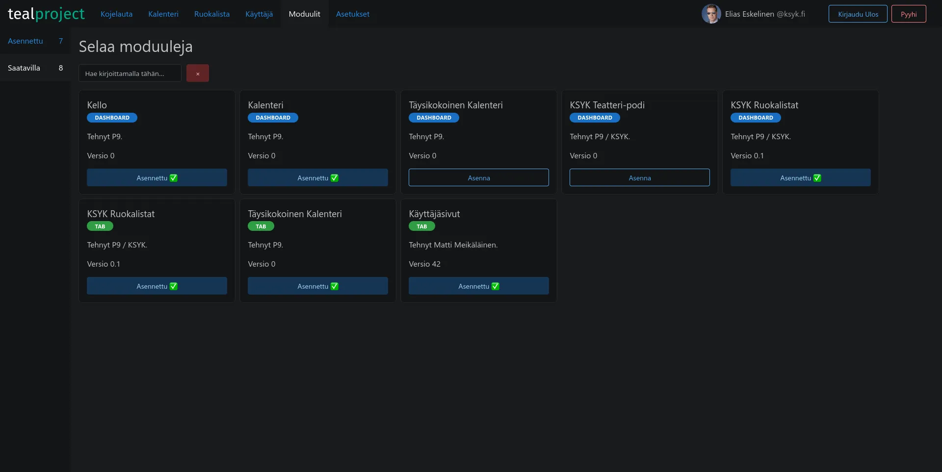This screenshot has height=472, width=942.
Task: Install the Täysikokoinen Kalenteri dashboard module
Action: 478,177
